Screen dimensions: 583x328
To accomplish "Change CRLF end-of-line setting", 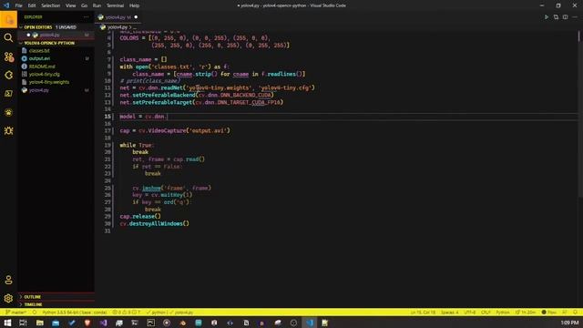I will click(486, 313).
